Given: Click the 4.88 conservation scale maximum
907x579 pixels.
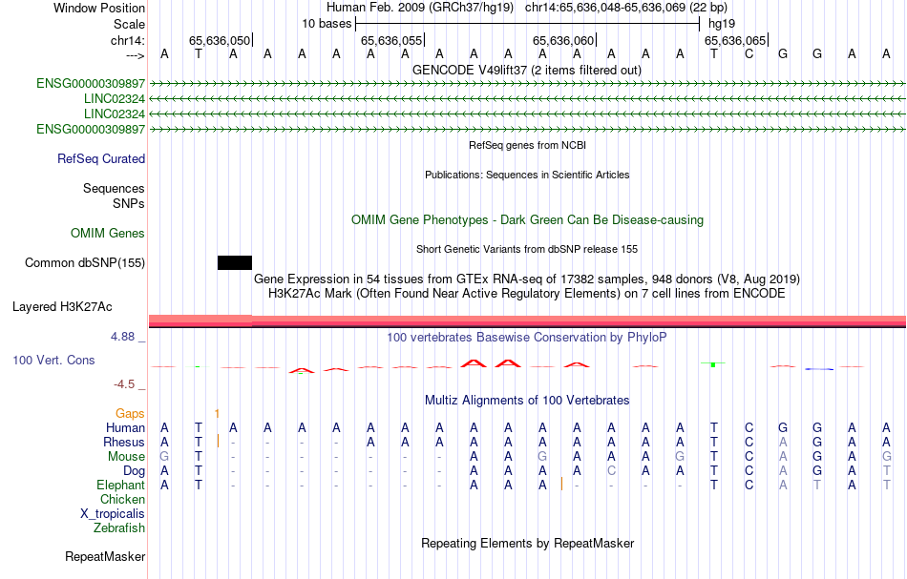Looking at the screenshot, I should pos(122,337).
